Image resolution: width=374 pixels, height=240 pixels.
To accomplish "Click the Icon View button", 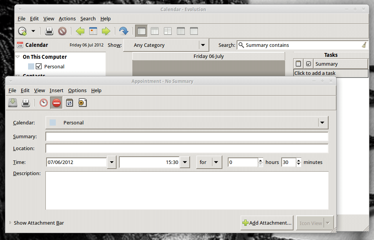I will click(x=311, y=223).
